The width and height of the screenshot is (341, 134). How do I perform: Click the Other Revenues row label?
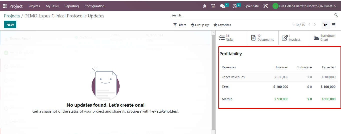233,77
